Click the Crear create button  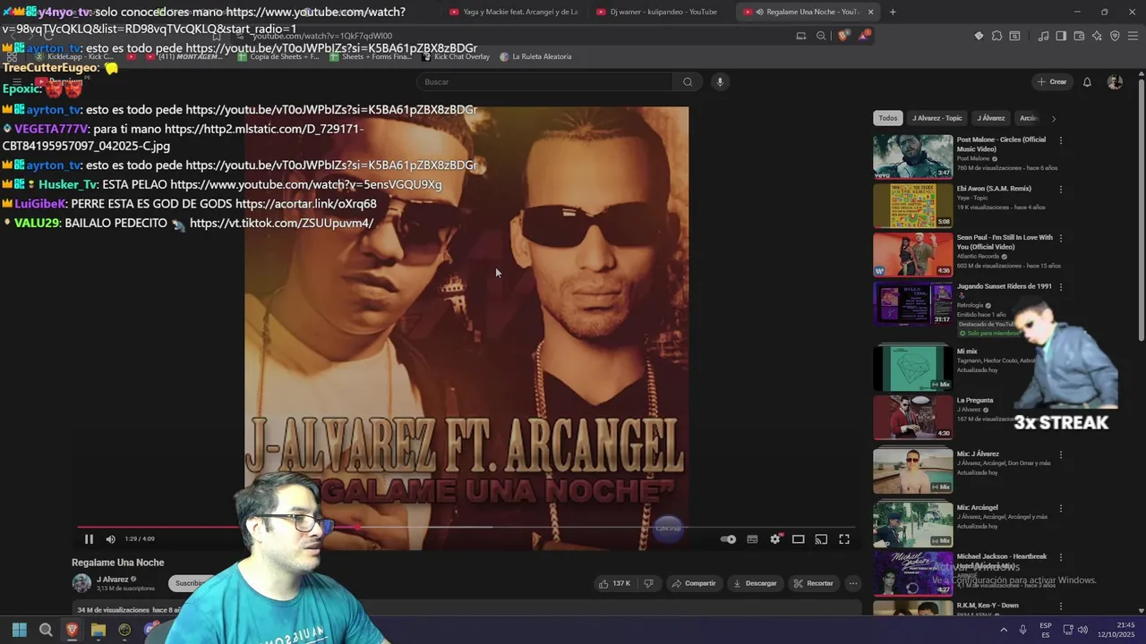1052,81
